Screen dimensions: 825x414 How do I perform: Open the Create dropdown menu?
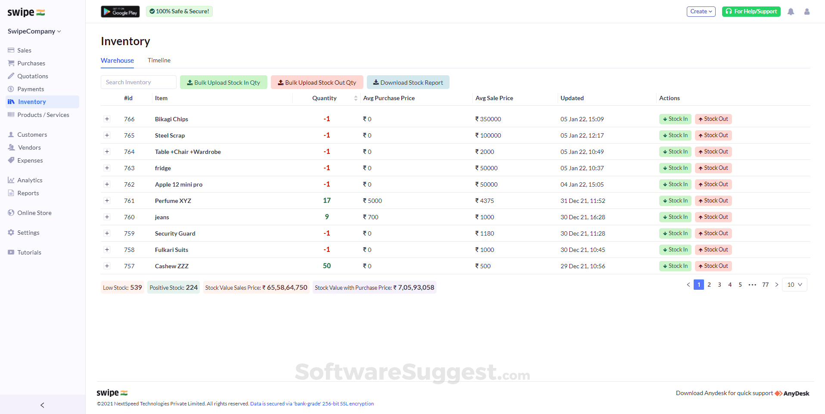(701, 11)
